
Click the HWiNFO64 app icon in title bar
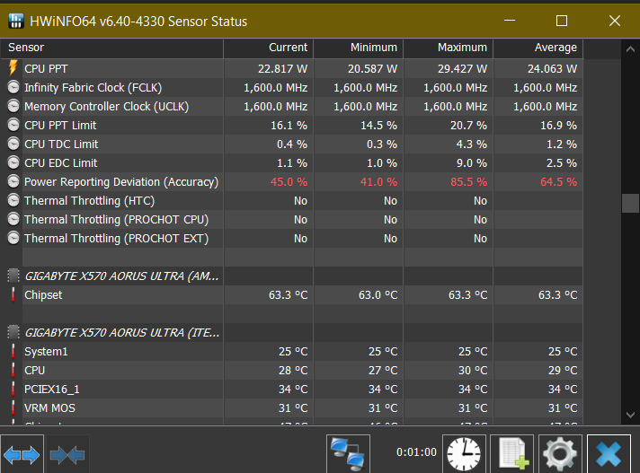click(16, 21)
